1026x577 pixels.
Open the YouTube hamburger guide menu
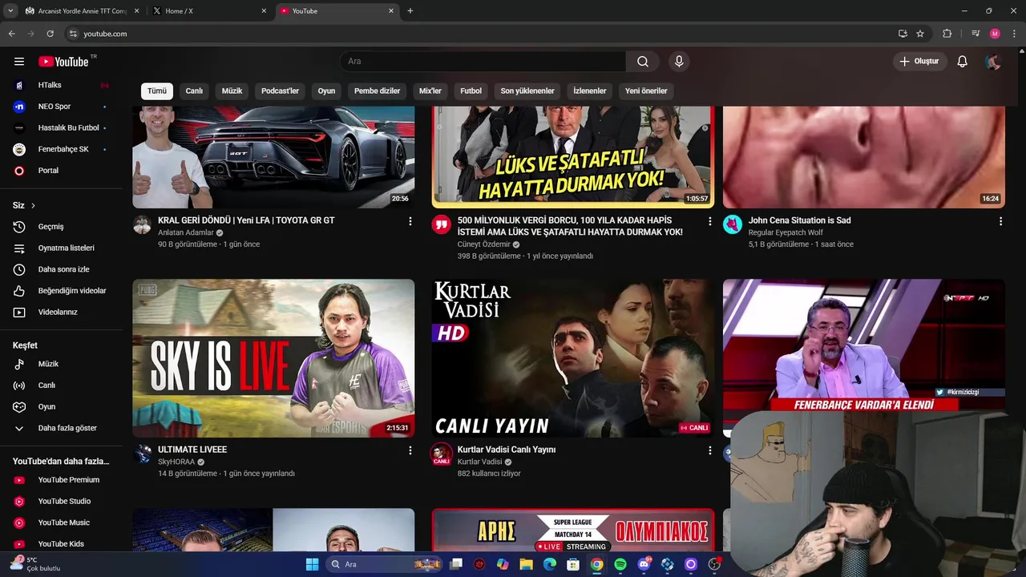coord(19,62)
